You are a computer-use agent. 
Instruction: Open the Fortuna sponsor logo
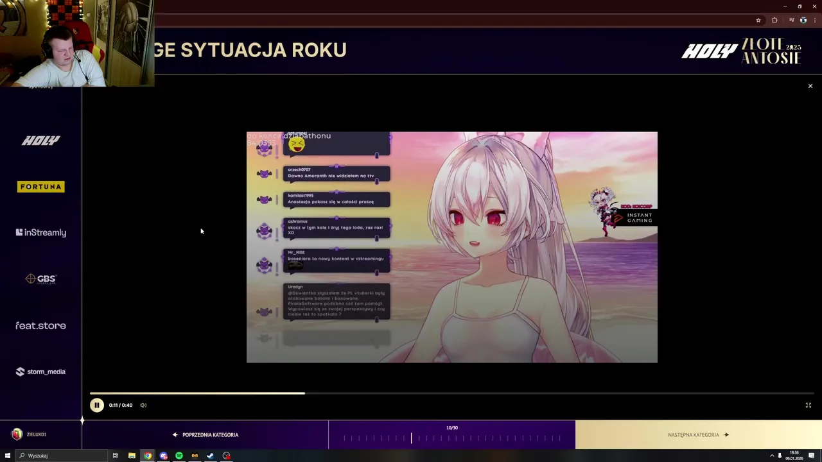click(41, 187)
